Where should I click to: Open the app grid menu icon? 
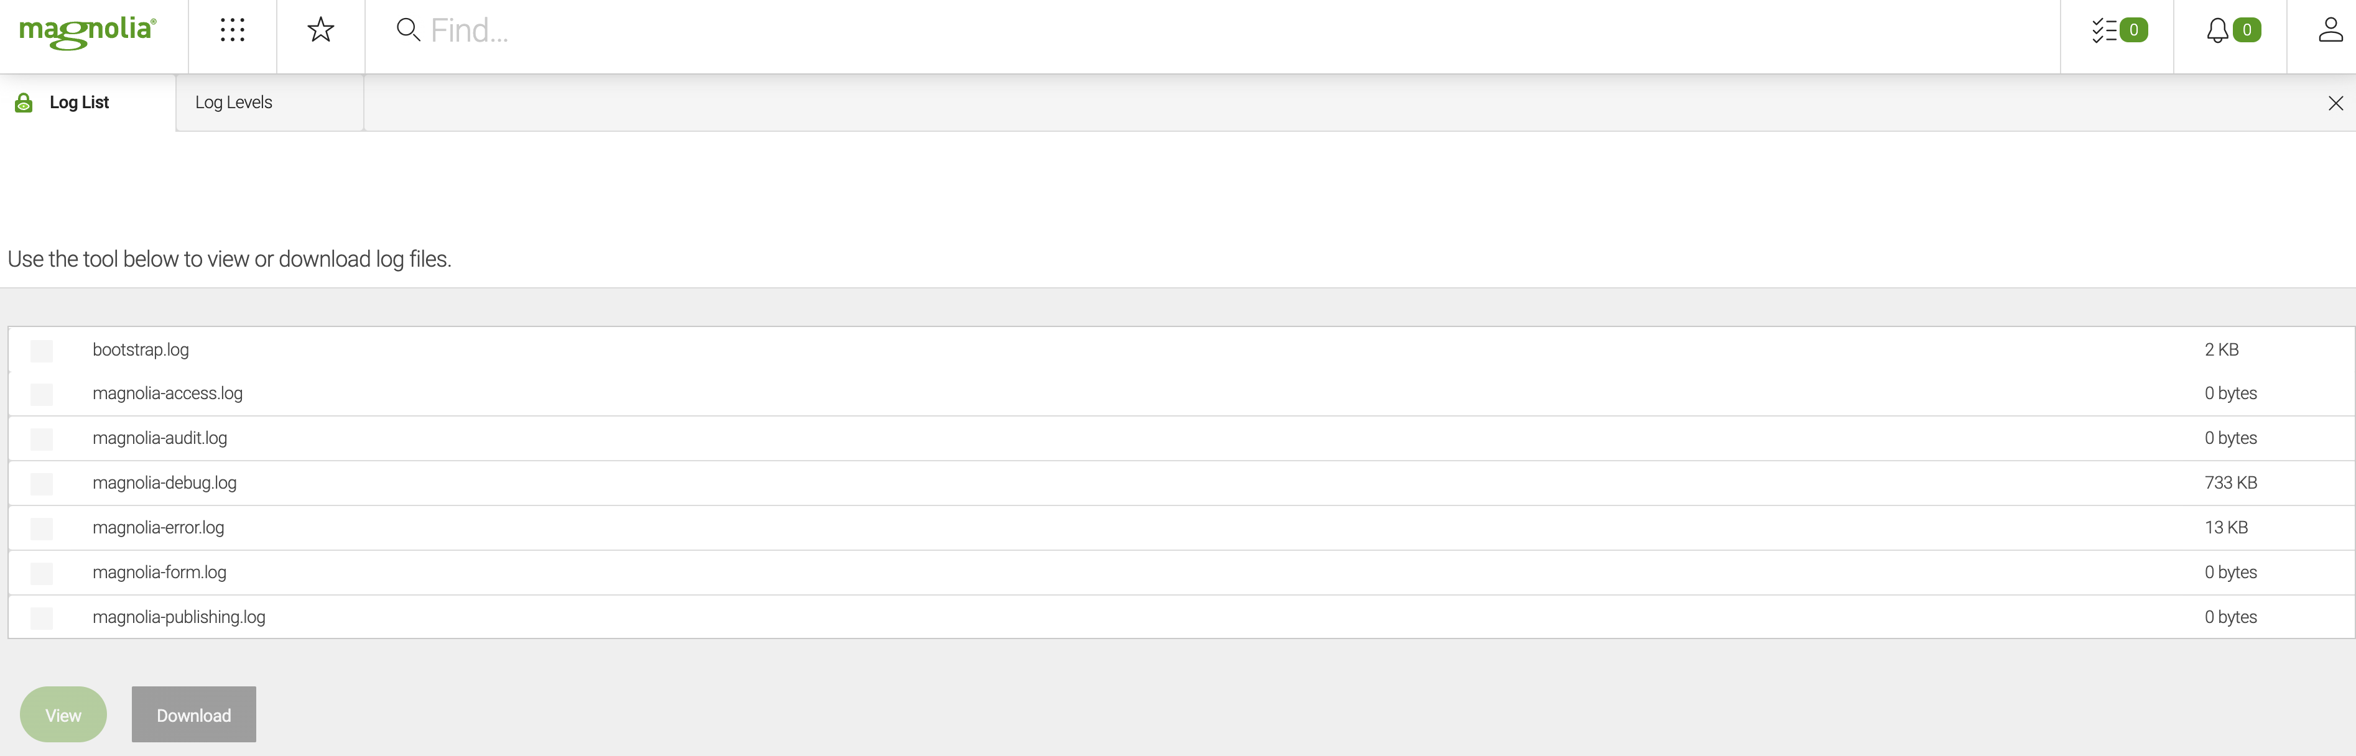click(233, 30)
